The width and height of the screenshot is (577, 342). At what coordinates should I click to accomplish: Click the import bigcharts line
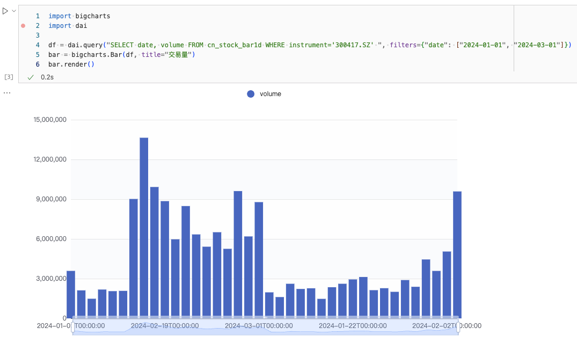79,16
